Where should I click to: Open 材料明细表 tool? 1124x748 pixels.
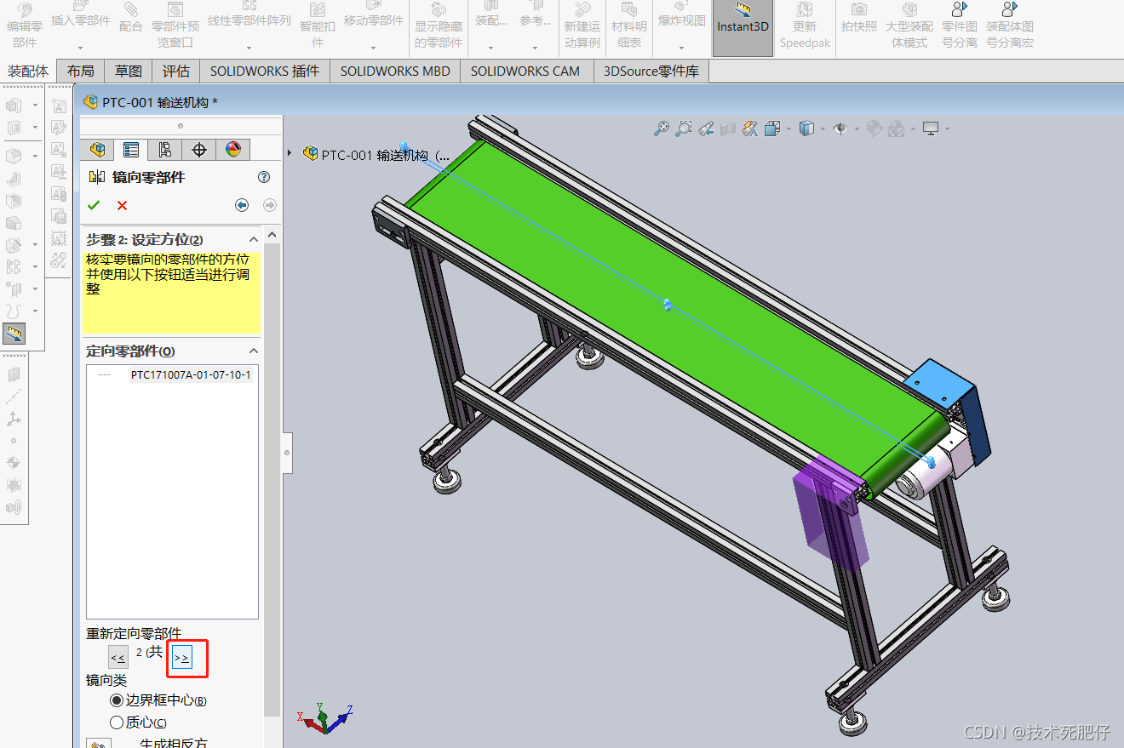tap(629, 26)
